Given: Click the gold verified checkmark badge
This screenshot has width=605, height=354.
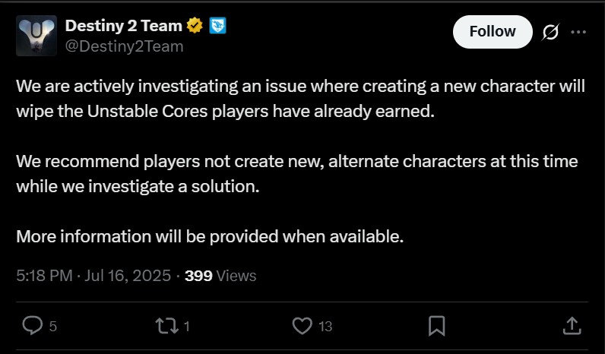Looking at the screenshot, I should point(195,26).
